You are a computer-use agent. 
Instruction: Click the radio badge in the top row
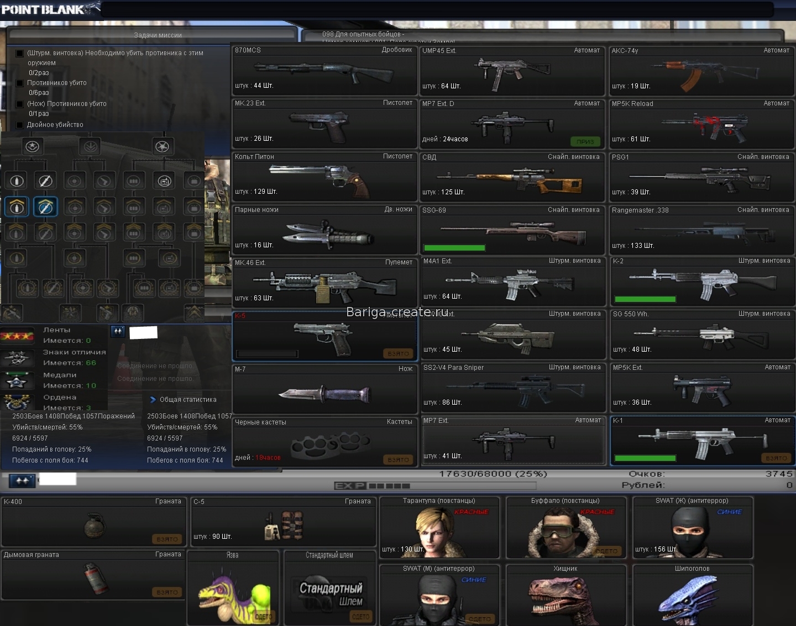click(x=164, y=181)
